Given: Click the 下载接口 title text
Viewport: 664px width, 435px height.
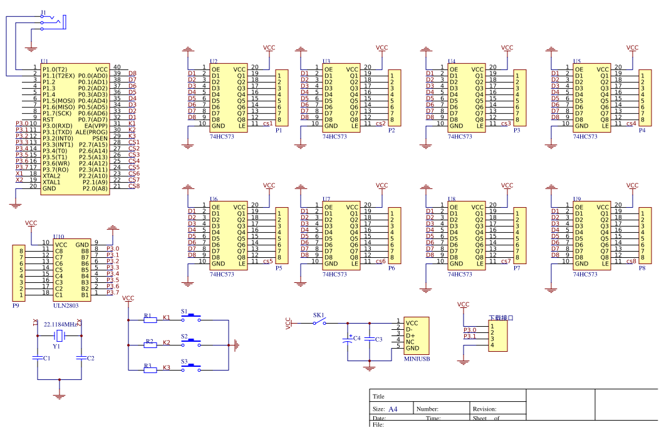Looking at the screenshot, I should 501,317.
